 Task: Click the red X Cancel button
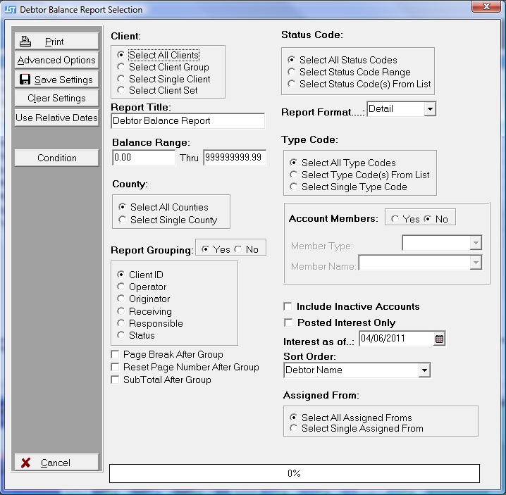point(56,463)
